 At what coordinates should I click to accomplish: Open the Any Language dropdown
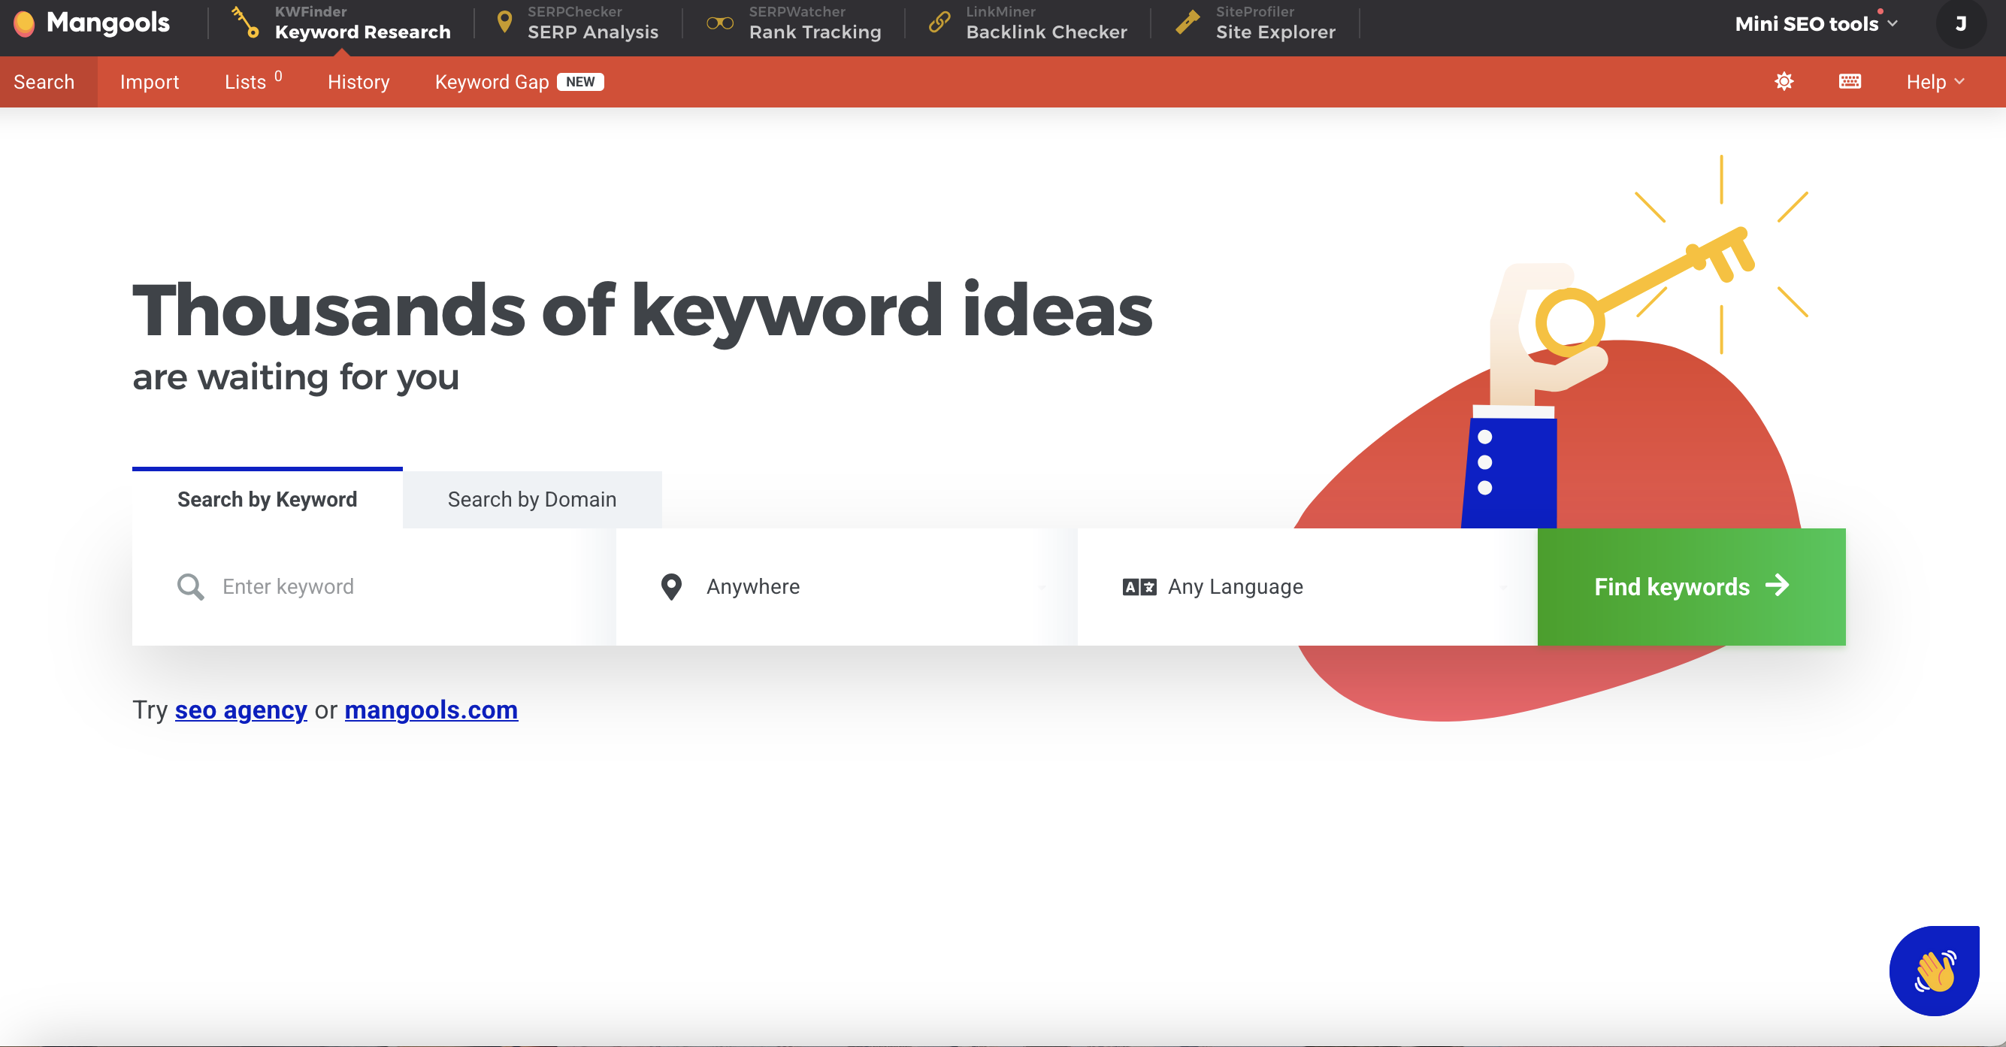(1308, 586)
